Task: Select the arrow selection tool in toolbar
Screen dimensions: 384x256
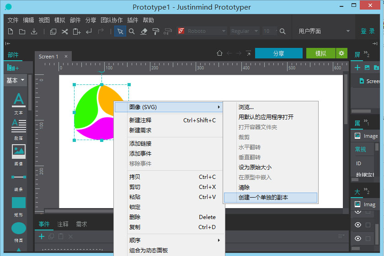Action: [120, 31]
